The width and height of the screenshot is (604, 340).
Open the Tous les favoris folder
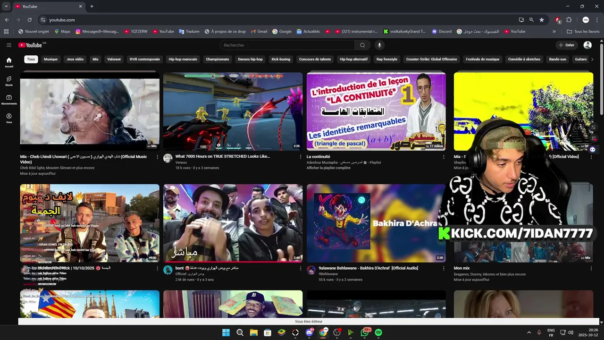pyautogui.click(x=583, y=32)
